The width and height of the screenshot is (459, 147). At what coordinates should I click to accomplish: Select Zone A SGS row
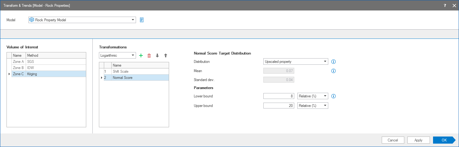[x=46, y=62]
